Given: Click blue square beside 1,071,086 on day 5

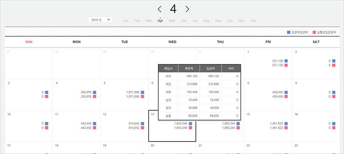Looking at the screenshot, I should (142, 92).
